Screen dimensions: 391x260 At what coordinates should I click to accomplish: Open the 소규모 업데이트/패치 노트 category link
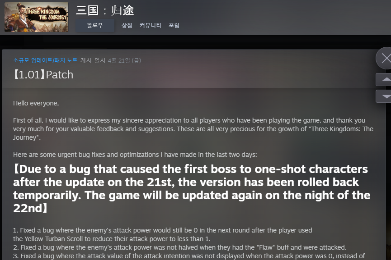click(45, 60)
